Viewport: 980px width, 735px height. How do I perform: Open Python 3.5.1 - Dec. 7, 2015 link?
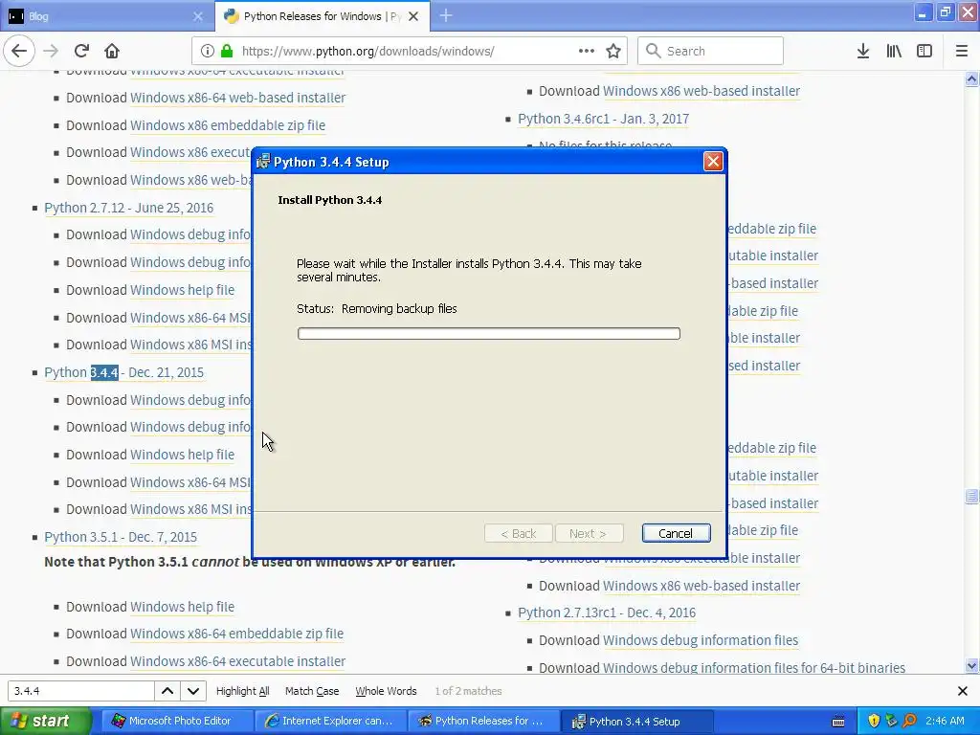tap(121, 537)
